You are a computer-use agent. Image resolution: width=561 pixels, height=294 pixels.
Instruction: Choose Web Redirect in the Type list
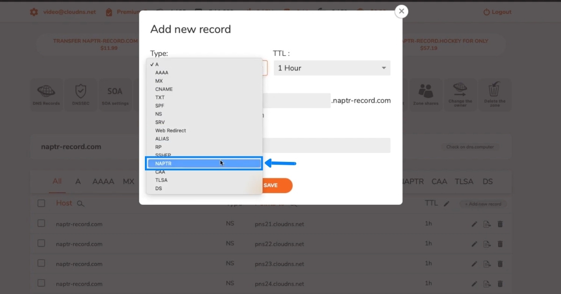171,131
